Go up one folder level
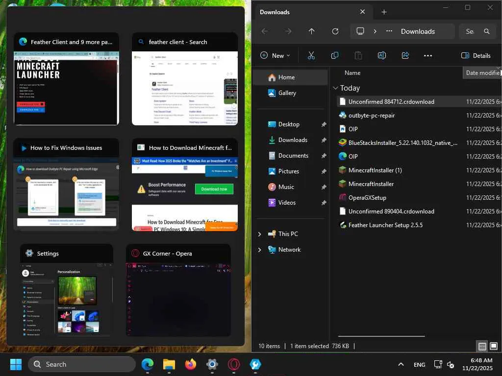Viewport: 502px width, 376px height. 311,31
